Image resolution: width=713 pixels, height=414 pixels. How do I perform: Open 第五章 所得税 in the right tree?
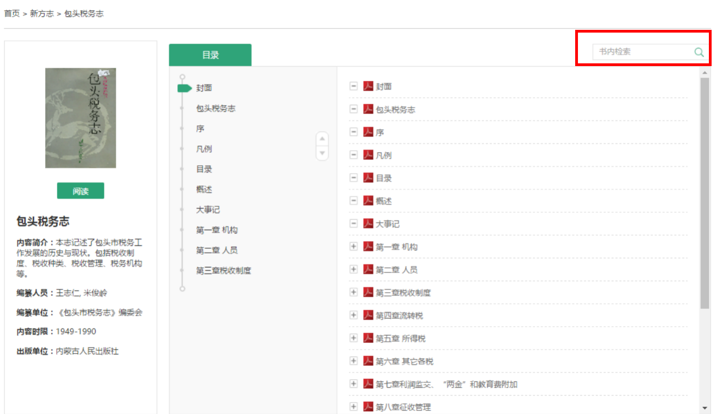tap(401, 339)
